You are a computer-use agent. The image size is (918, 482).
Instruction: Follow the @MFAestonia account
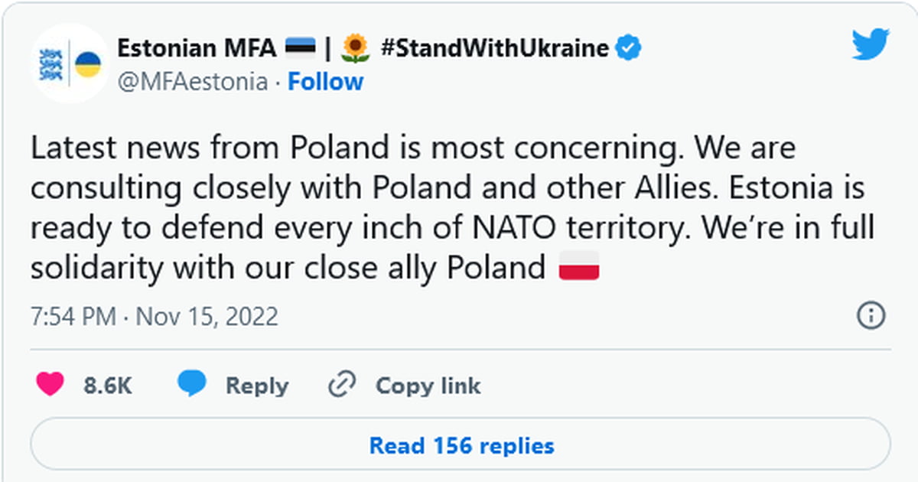[325, 82]
